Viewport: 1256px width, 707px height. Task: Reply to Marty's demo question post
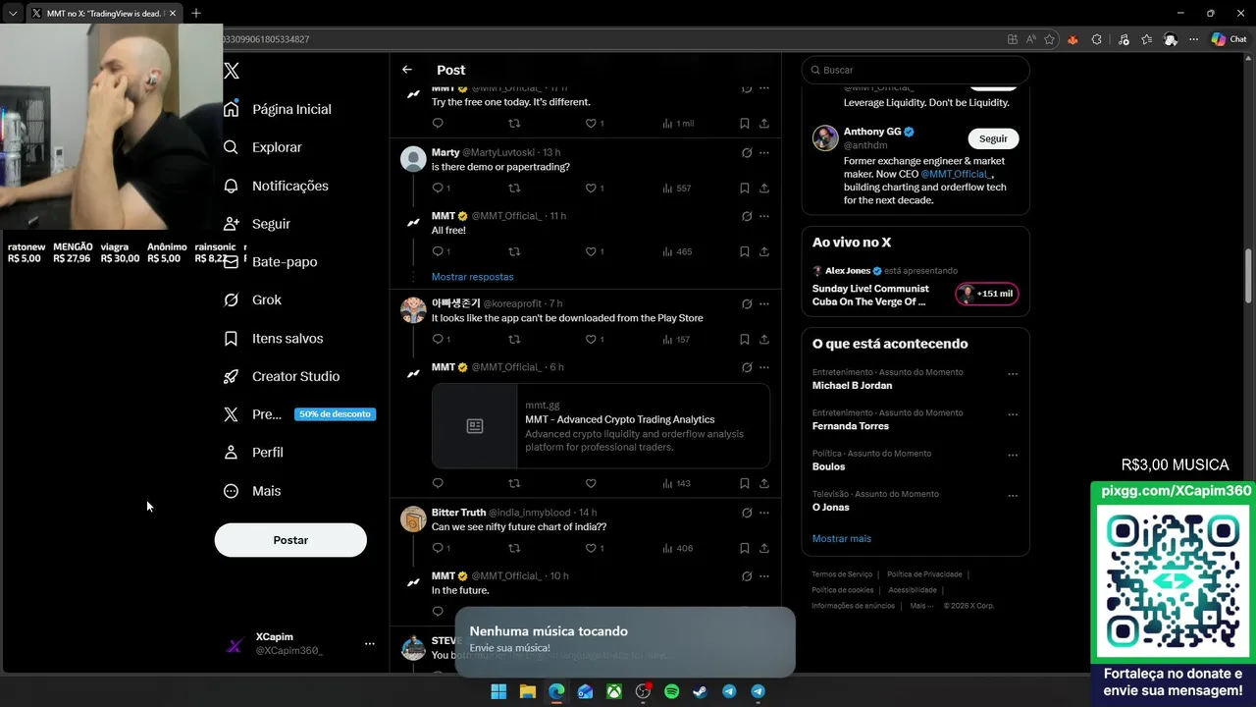coord(438,188)
